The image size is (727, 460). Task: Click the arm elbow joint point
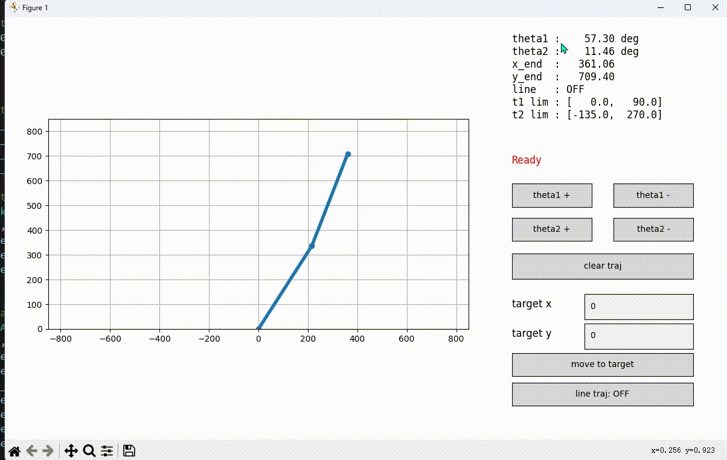point(312,246)
